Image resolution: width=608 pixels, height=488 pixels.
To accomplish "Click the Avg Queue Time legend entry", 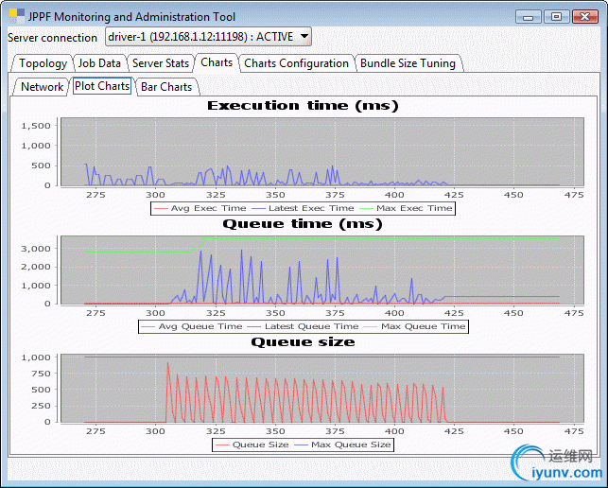I will [192, 326].
